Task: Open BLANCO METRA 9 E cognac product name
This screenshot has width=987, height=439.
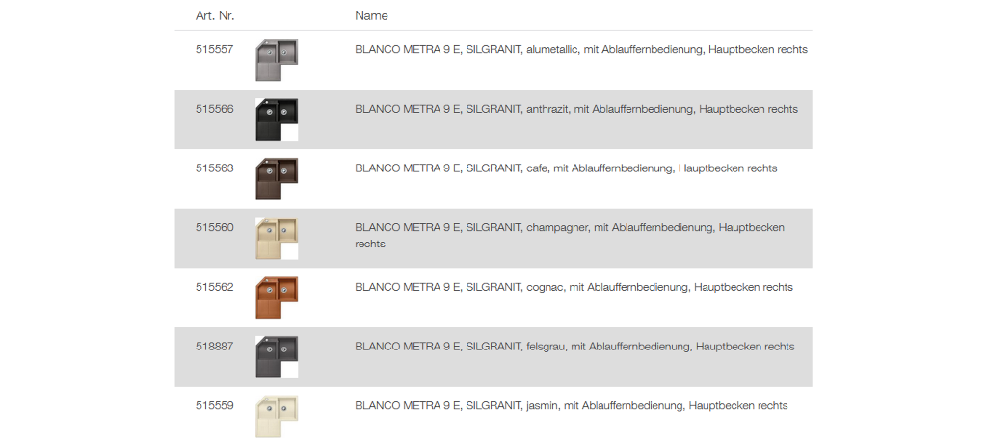Action: [x=574, y=288]
